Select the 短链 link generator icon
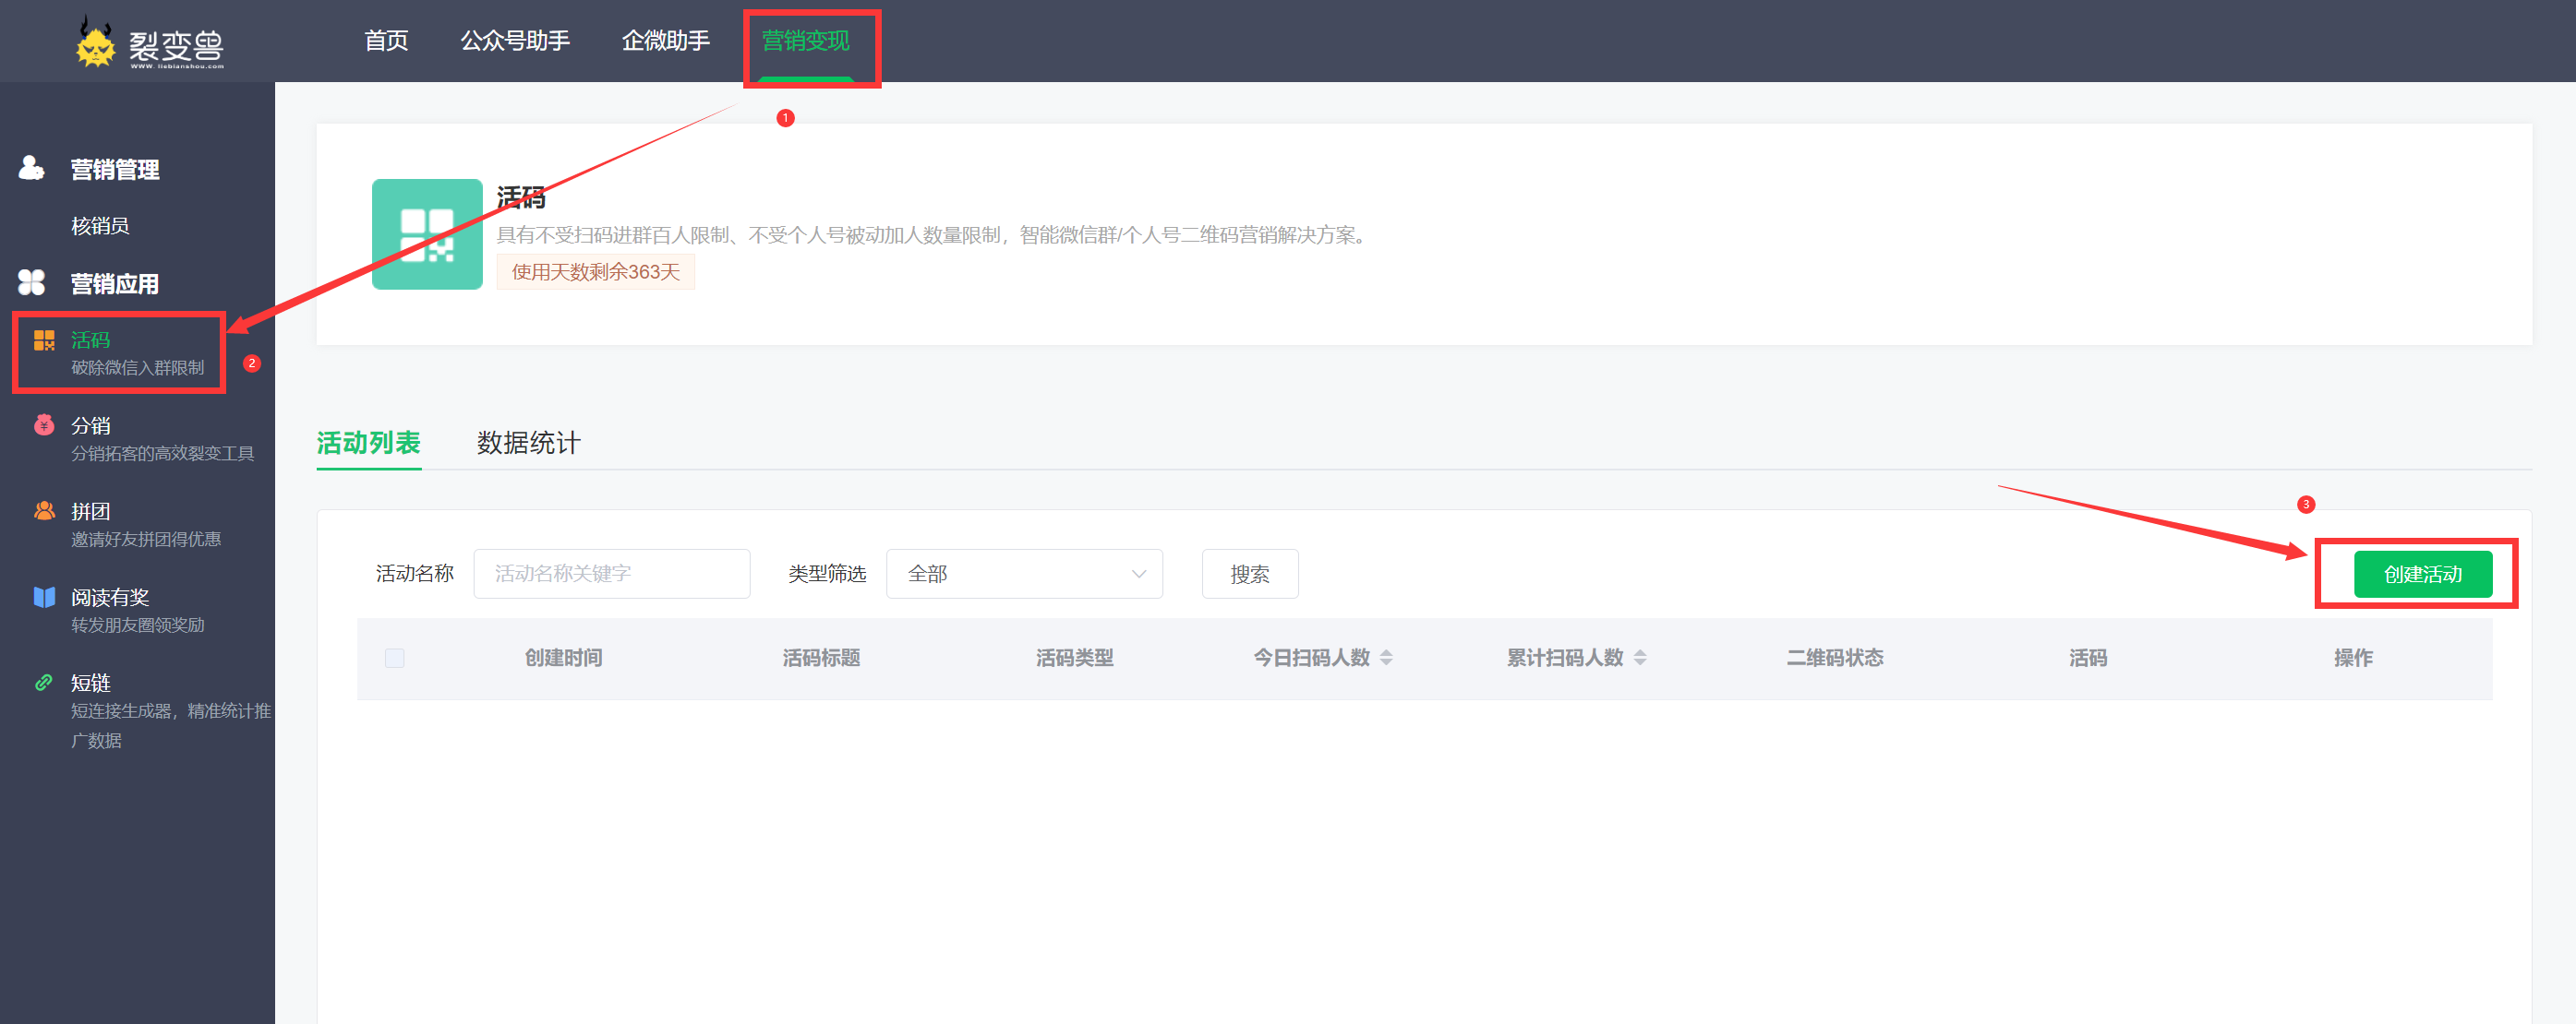The image size is (2576, 1024). pyautogui.click(x=43, y=683)
